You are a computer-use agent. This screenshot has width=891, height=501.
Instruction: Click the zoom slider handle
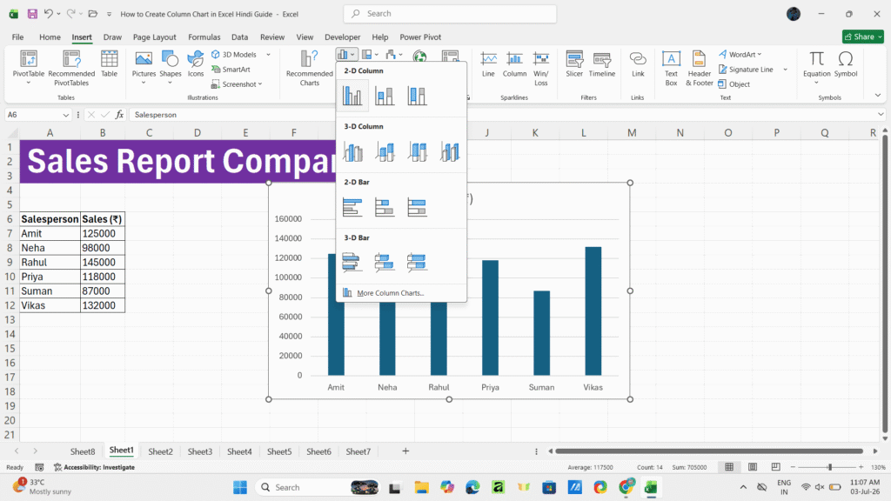point(829,467)
